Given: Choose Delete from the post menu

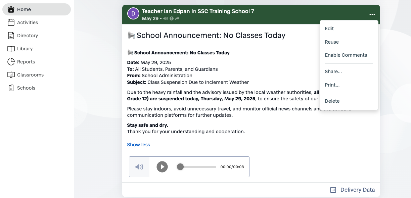Looking at the screenshot, I should (x=332, y=101).
